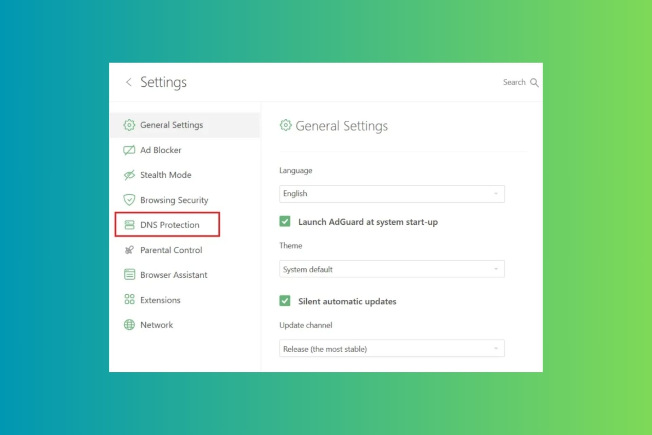
Task: Open the Ad Blocker settings icon
Action: 129,150
